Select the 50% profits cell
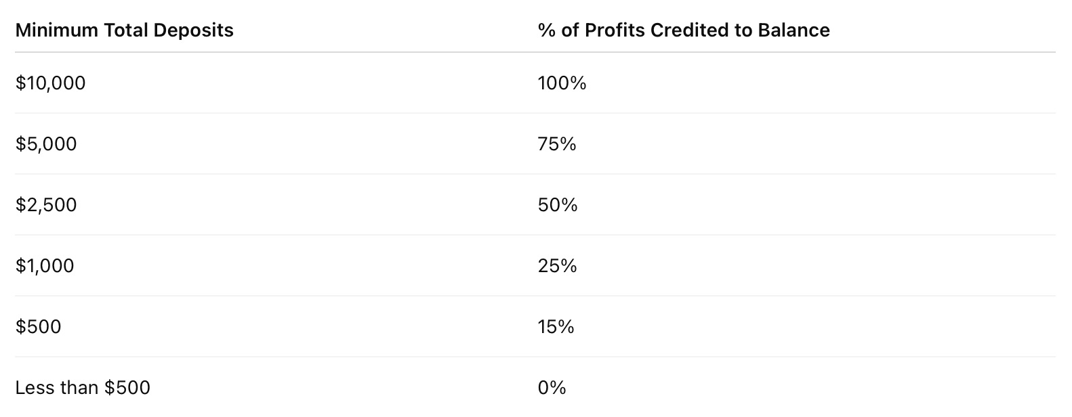The height and width of the screenshot is (417, 1072). [x=557, y=205]
